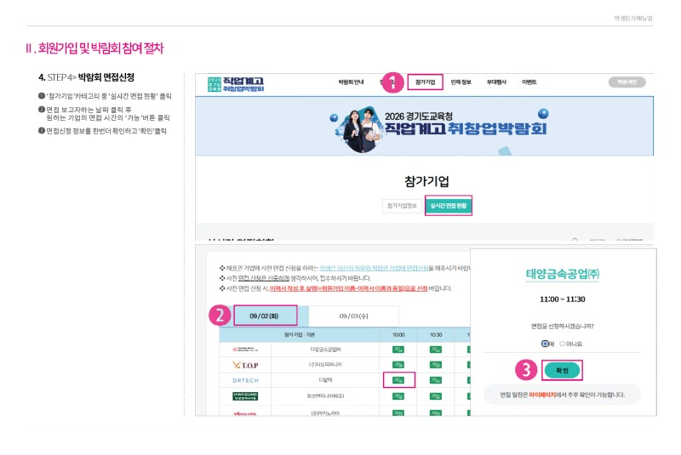
Task: Click 가능 at 10:00 in T.O.P row
Action: [x=398, y=365]
